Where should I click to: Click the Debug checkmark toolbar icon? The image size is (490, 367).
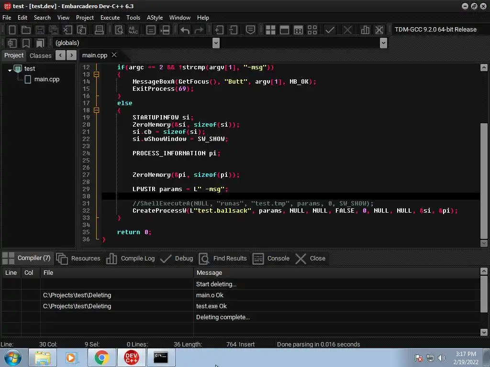(x=330, y=30)
